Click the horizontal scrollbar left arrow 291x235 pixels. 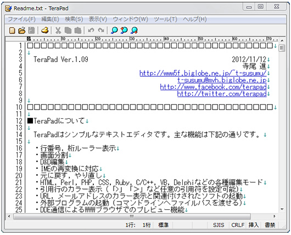click(9, 216)
